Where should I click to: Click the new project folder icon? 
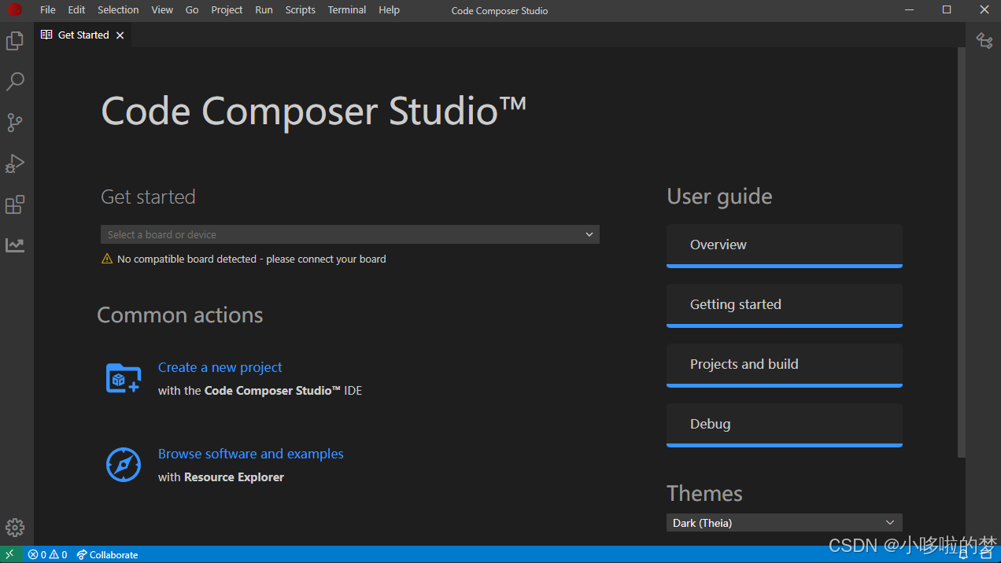[124, 378]
